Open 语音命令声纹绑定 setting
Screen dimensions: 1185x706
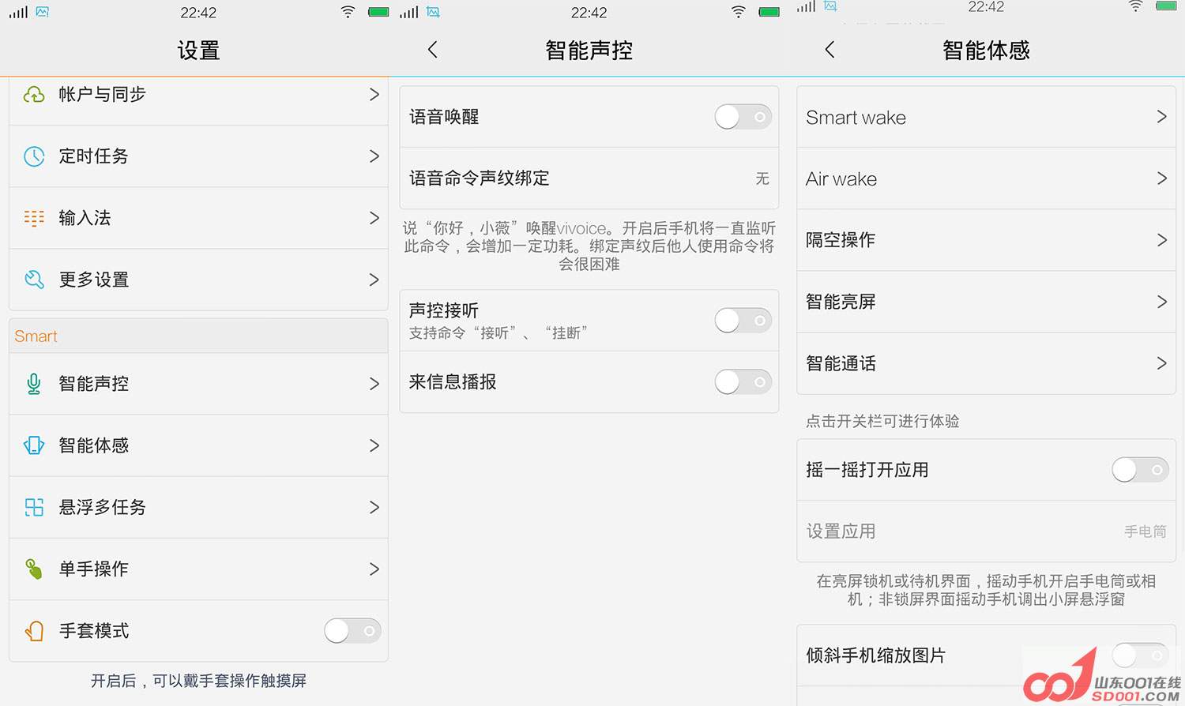[589, 178]
